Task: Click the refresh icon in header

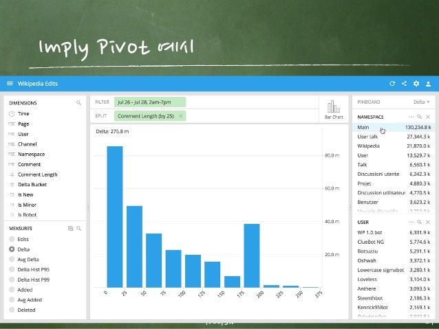Action: click(x=392, y=83)
